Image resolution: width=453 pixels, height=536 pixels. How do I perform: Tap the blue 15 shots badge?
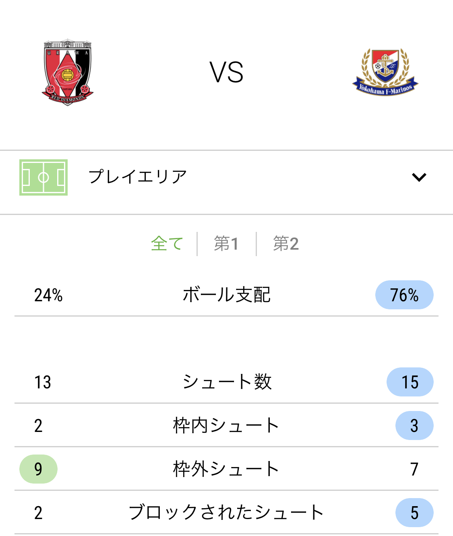(410, 382)
